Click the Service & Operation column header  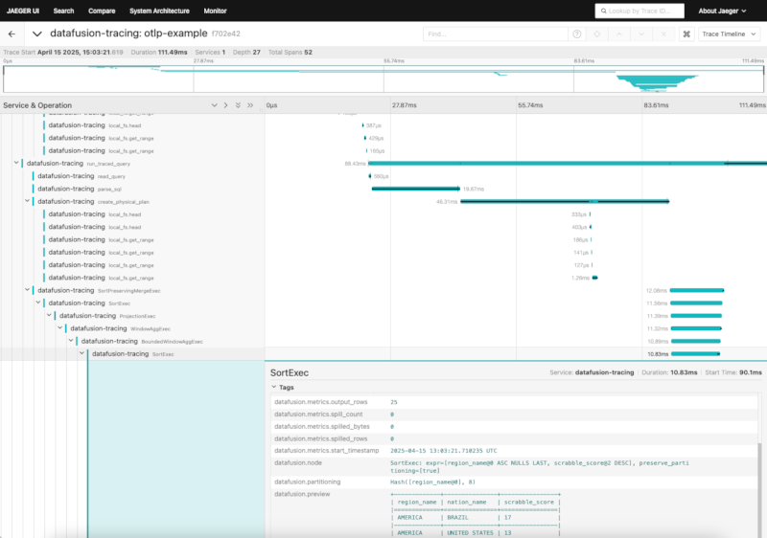(37, 105)
